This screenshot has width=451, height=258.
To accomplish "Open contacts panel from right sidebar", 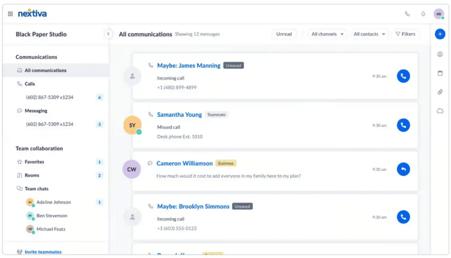I will 440,54.
